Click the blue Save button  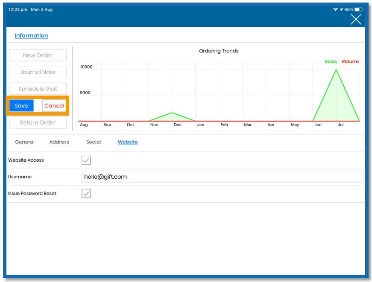(21, 106)
